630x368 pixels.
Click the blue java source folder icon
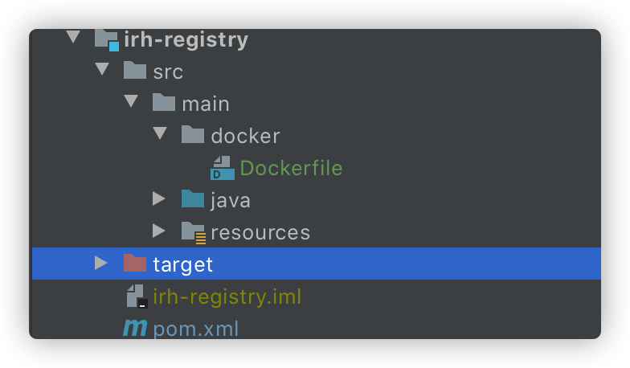(x=193, y=200)
